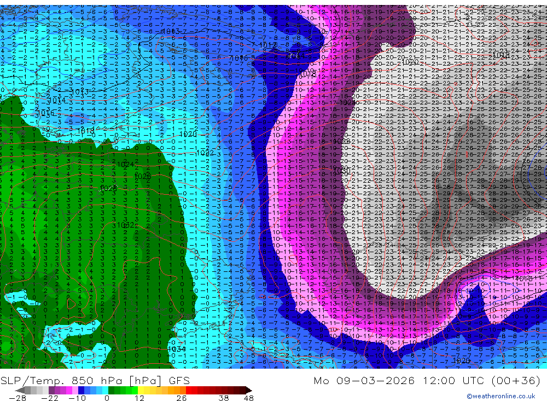Click the 1026 isobar label

(x=143, y=177)
